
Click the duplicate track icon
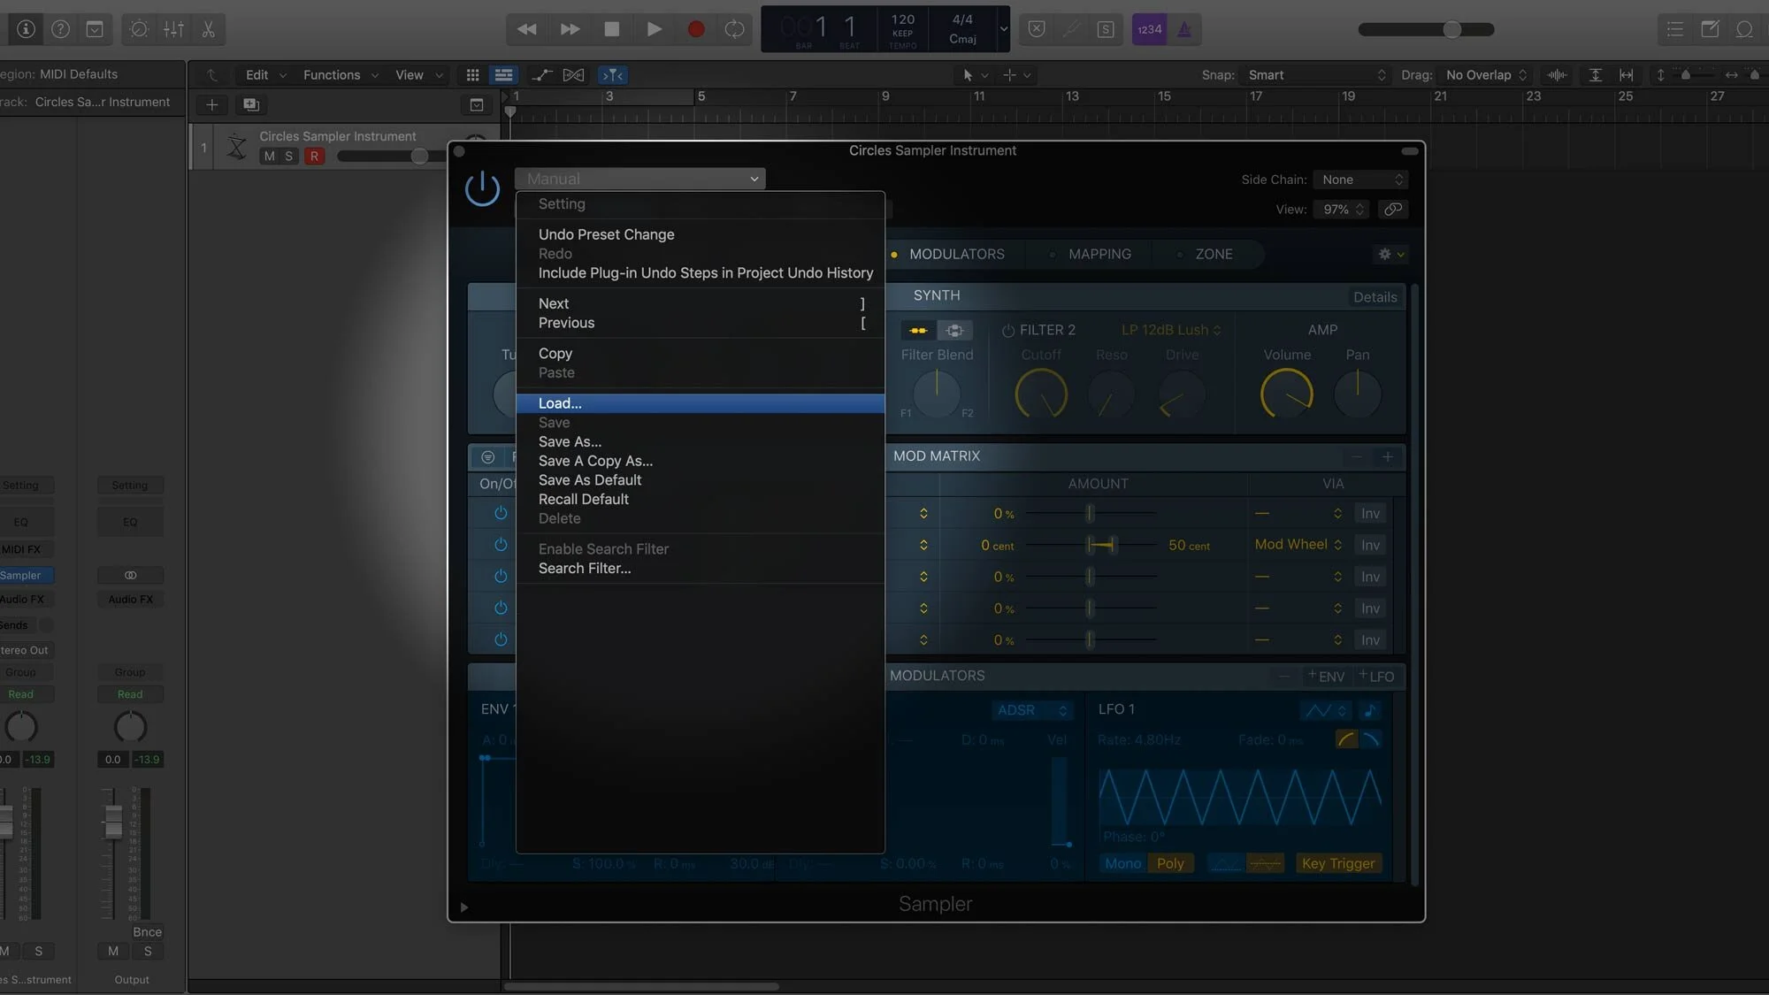pos(251,104)
